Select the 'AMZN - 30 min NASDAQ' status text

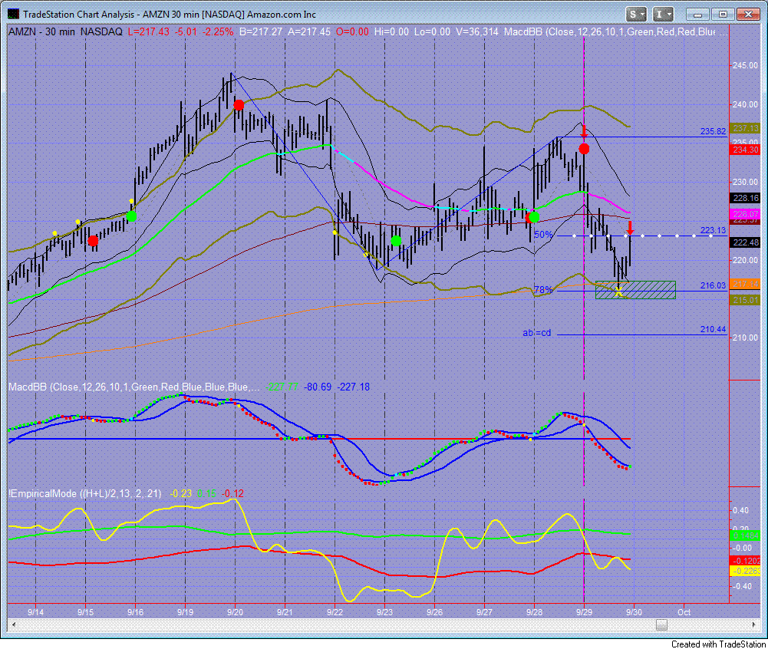(x=65, y=32)
